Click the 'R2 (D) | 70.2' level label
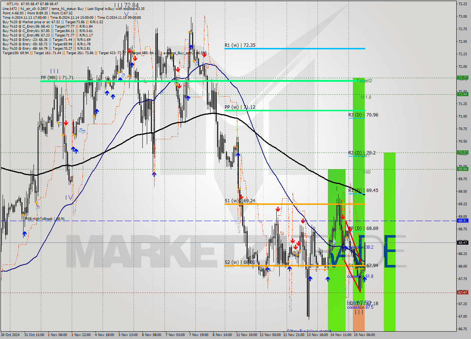 pyautogui.click(x=362, y=153)
